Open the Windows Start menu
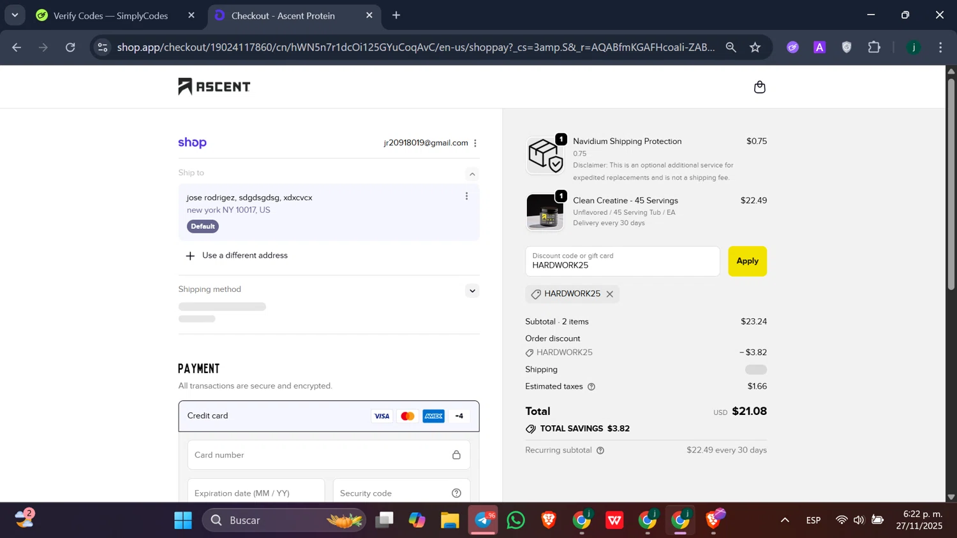957x538 pixels. pos(183,520)
